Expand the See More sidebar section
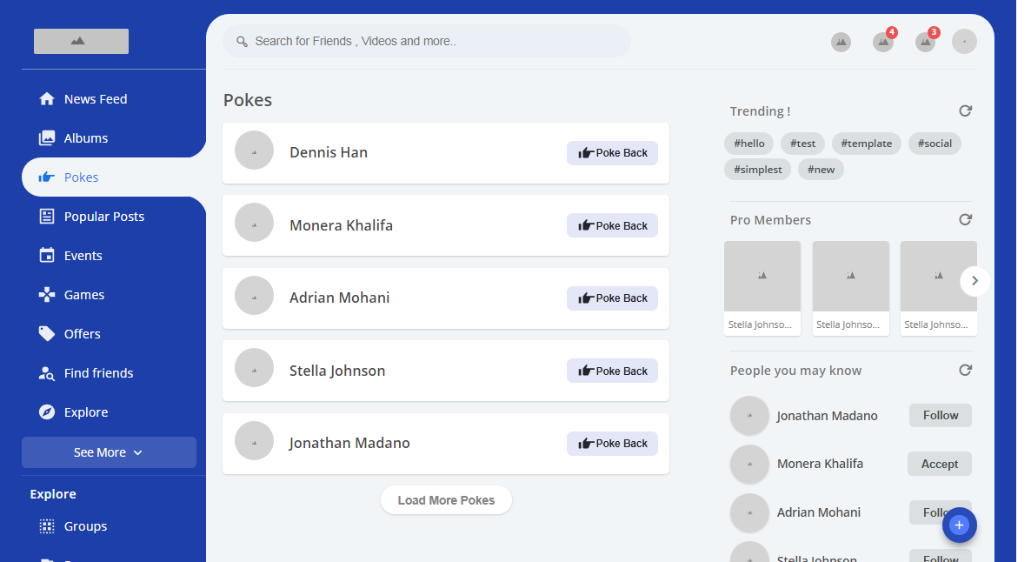Viewport: 1031px width, 562px height. [109, 452]
